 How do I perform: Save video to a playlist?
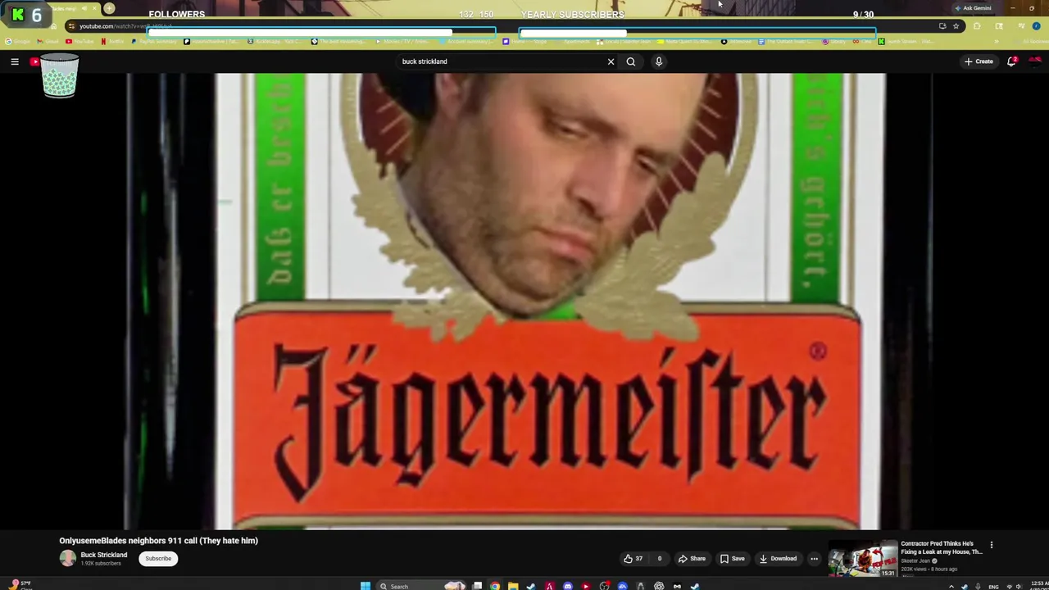pyautogui.click(x=732, y=559)
